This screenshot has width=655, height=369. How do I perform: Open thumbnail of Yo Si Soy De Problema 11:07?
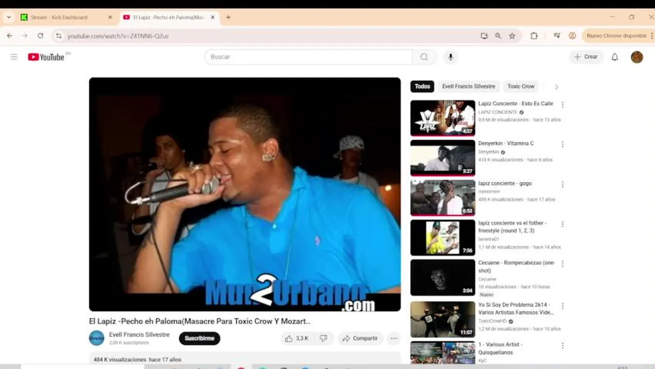443,319
